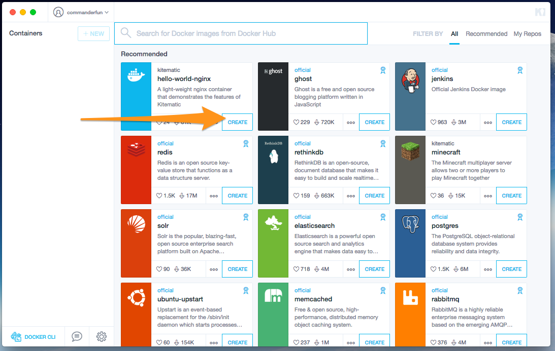This screenshot has width=555, height=351.
Task: Click the hello-world-nginx image title
Action: click(x=184, y=79)
